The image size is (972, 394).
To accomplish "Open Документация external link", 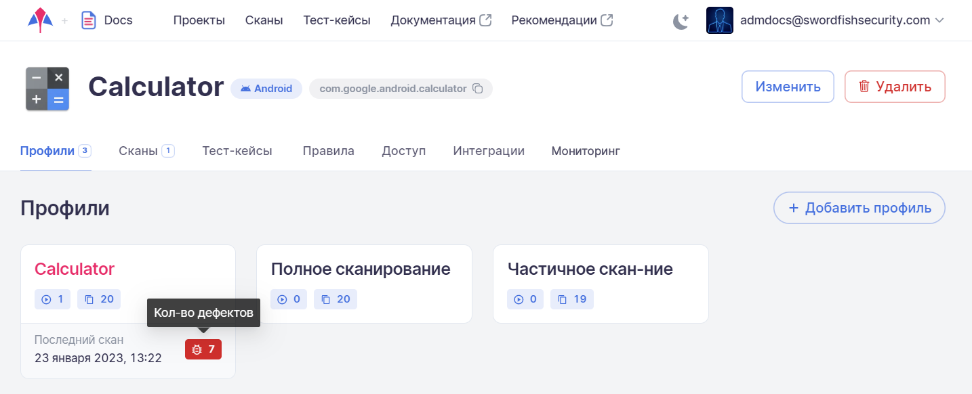I will click(x=441, y=20).
